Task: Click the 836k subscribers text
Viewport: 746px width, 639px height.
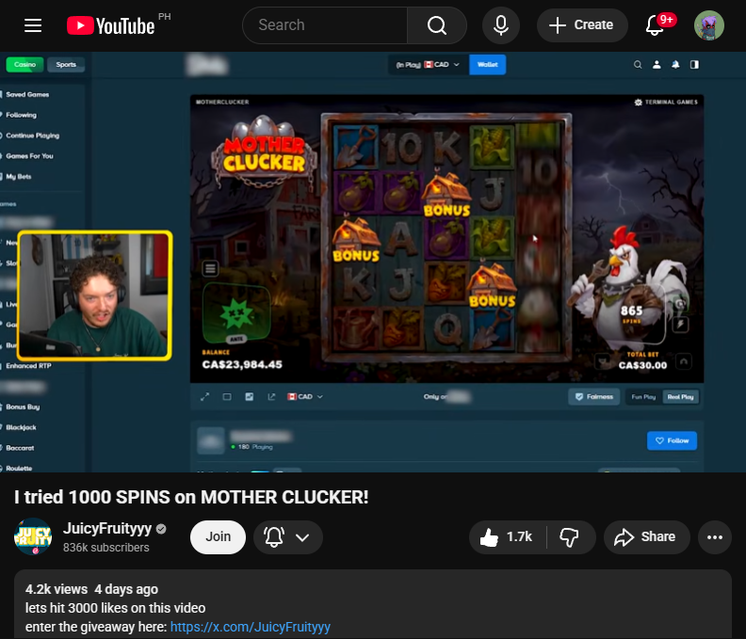Action: (x=106, y=548)
